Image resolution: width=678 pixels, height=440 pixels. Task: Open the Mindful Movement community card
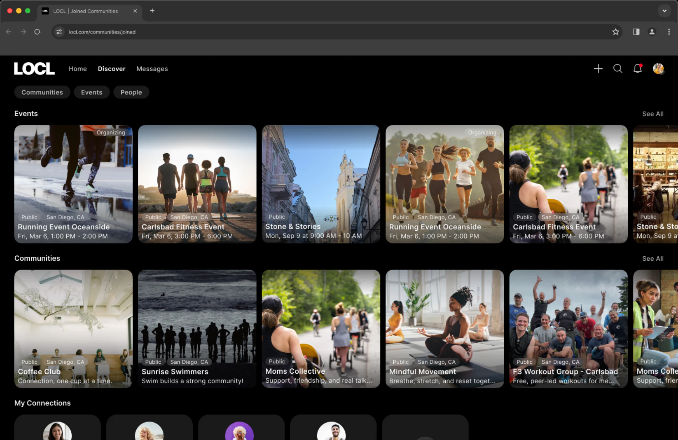pyautogui.click(x=445, y=329)
